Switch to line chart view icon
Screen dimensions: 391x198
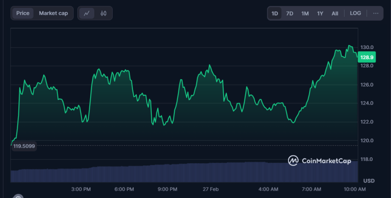pos(86,13)
